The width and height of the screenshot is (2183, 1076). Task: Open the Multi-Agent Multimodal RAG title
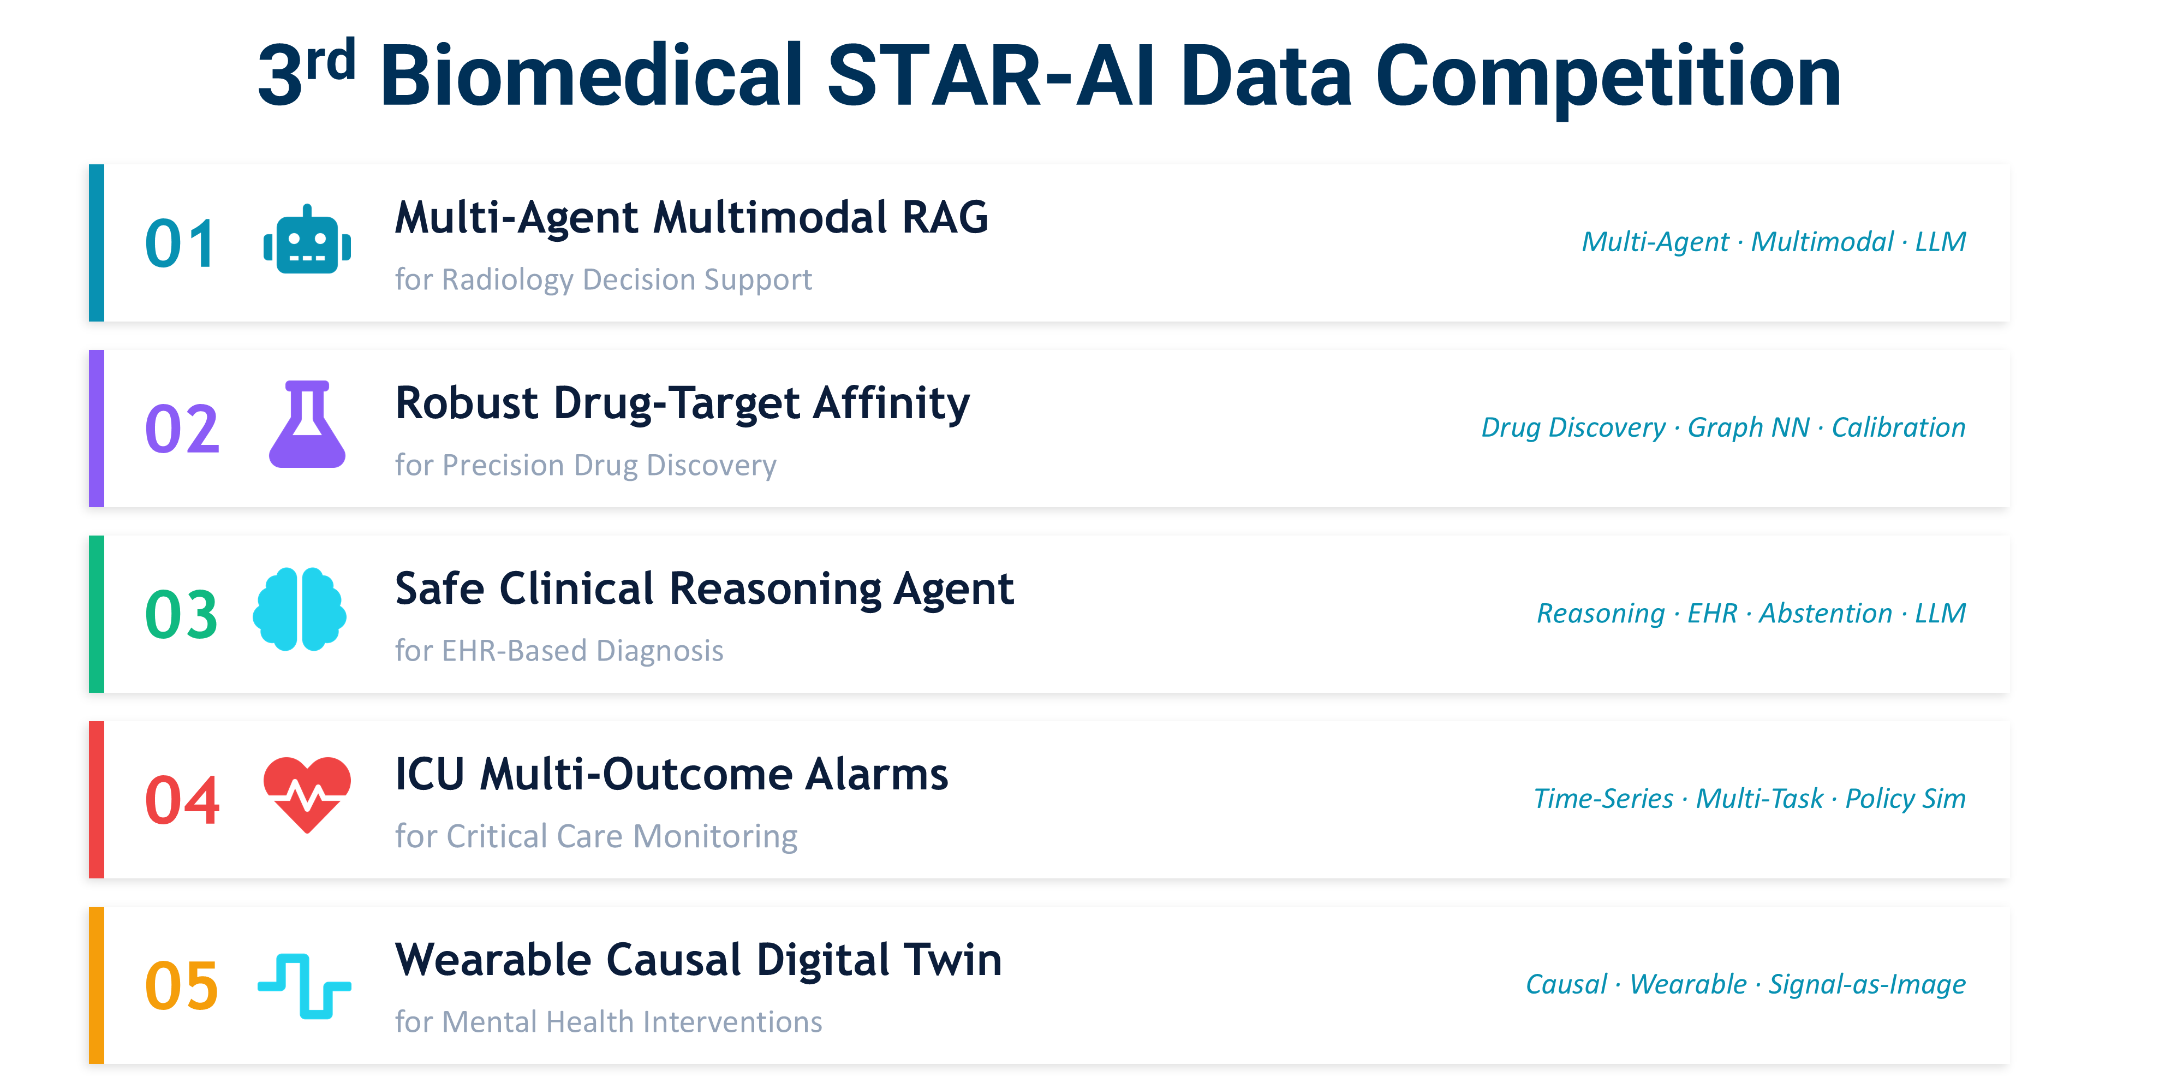(x=691, y=217)
